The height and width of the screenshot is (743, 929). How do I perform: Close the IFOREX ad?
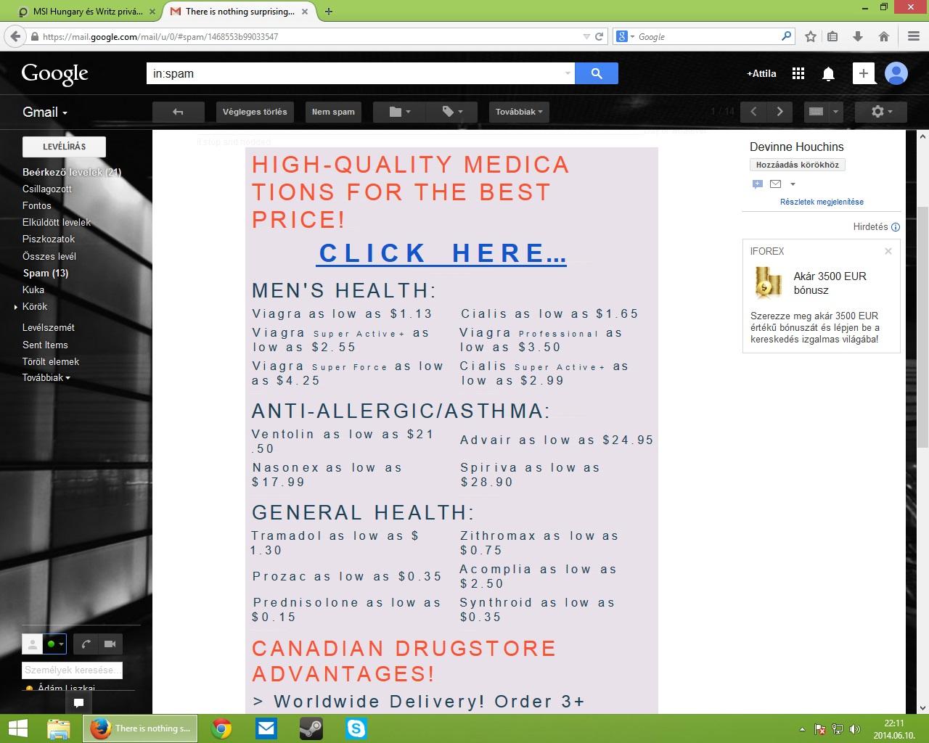[888, 251]
